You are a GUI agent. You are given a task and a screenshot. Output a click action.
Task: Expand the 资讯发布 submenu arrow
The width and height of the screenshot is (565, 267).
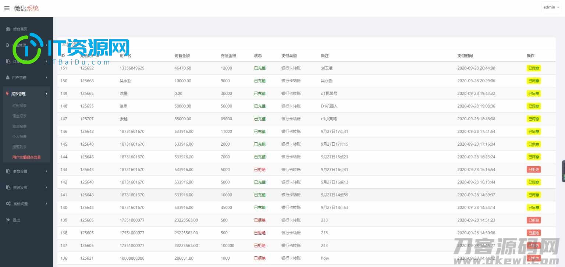tap(47, 188)
